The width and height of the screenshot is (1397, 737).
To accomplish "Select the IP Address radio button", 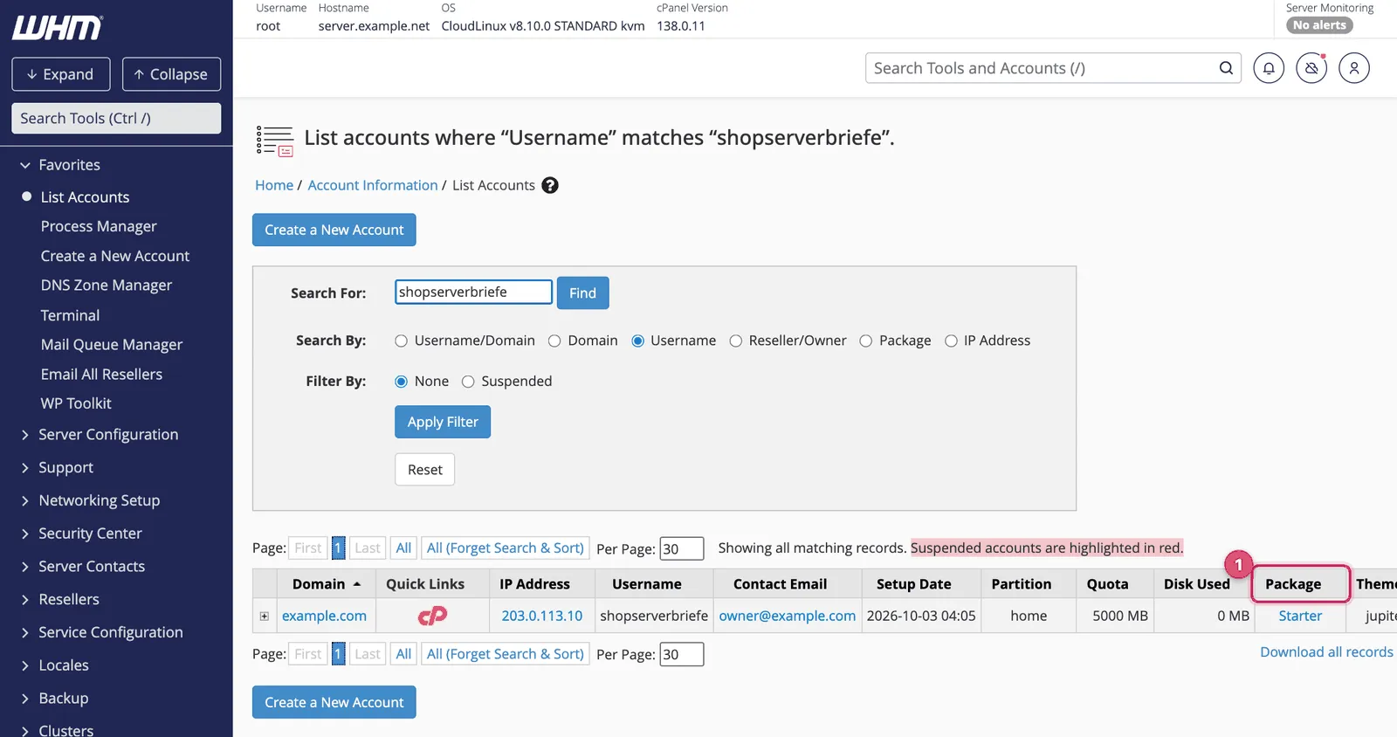I will point(951,341).
